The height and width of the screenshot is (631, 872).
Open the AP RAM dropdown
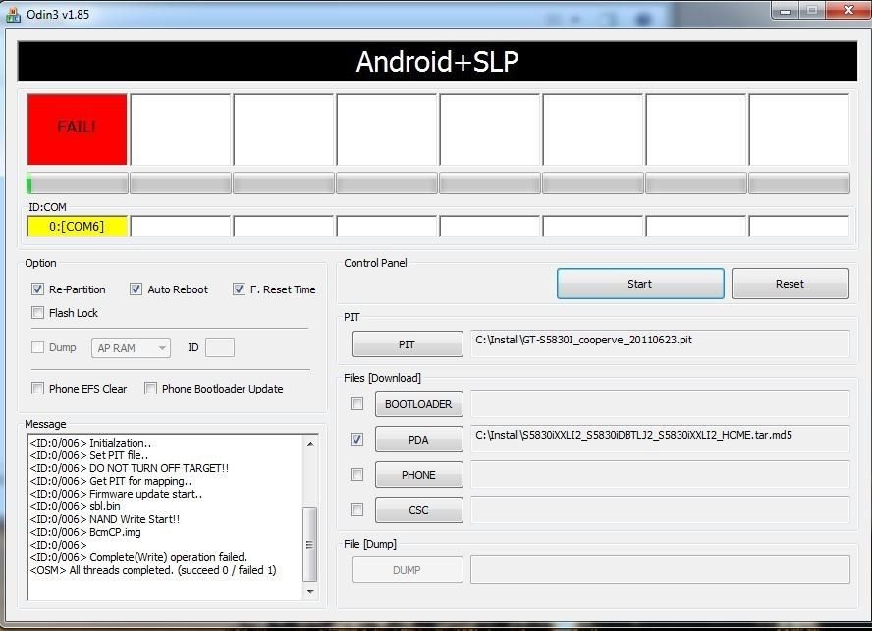coord(132,348)
